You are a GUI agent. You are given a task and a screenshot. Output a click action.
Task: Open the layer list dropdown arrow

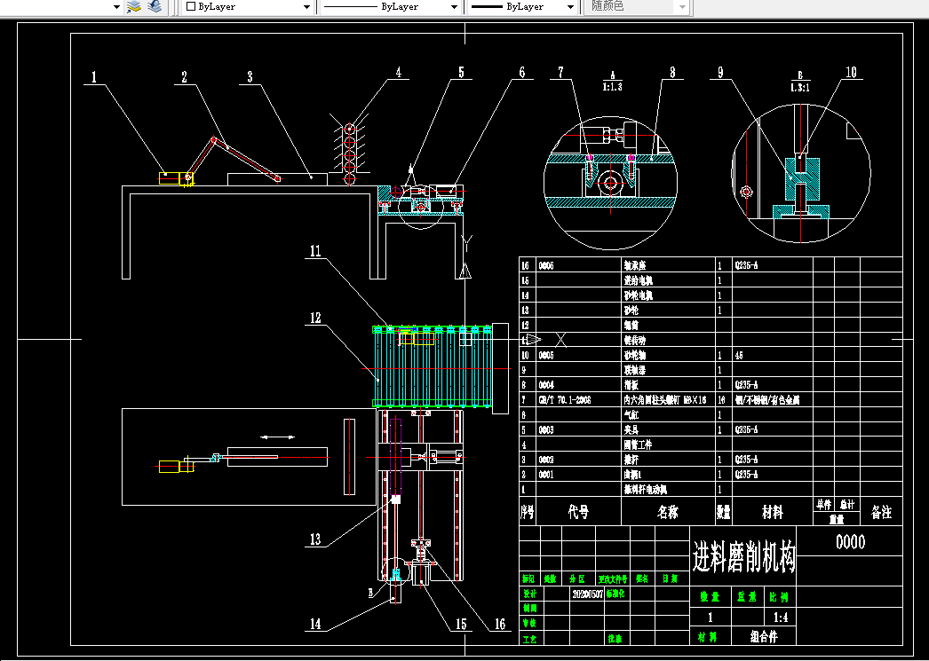pyautogui.click(x=116, y=7)
